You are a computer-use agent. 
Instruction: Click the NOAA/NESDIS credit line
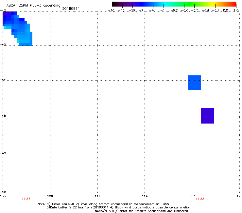click(141, 211)
